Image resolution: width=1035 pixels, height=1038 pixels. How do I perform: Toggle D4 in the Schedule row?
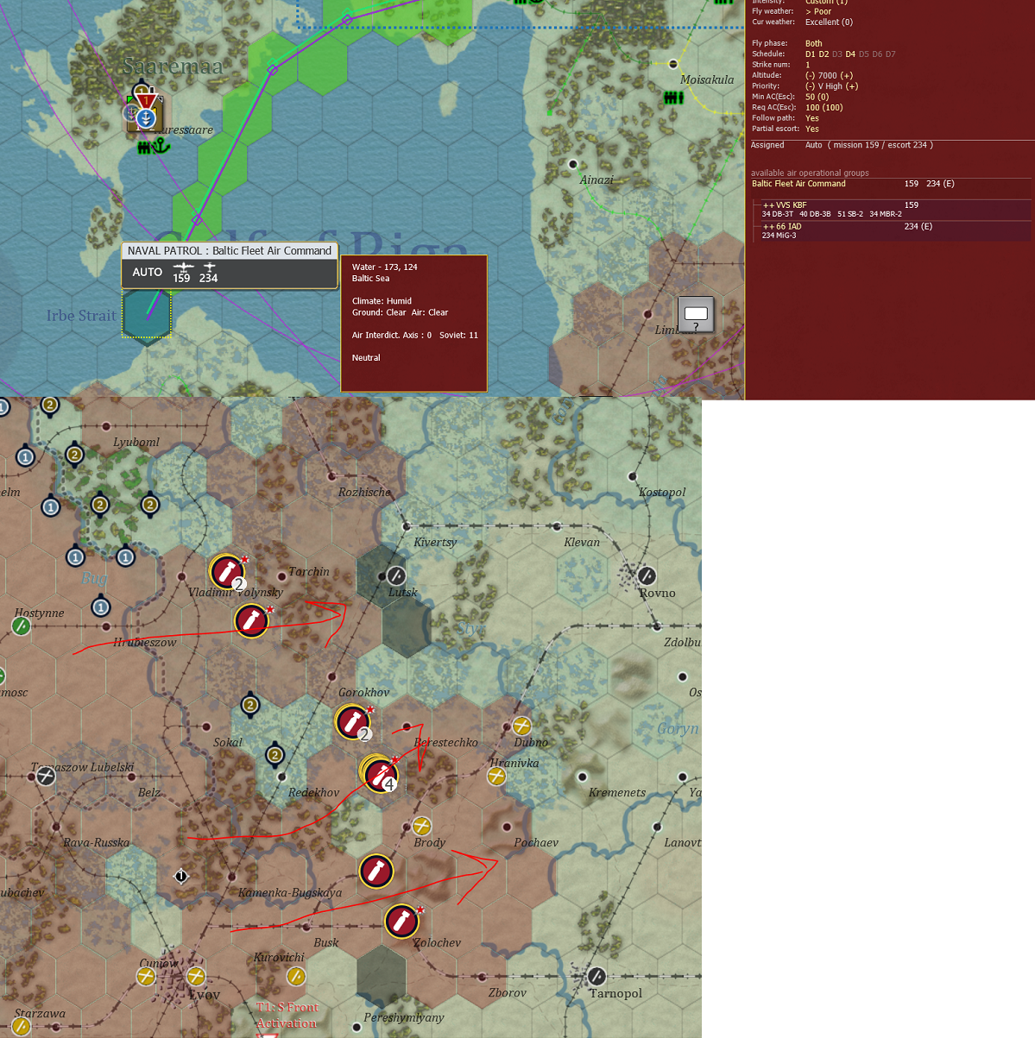tap(850, 54)
